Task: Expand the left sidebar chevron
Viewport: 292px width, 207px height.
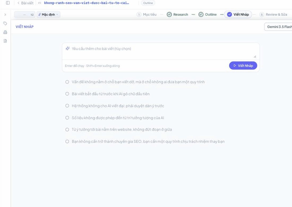Action: 5,15
